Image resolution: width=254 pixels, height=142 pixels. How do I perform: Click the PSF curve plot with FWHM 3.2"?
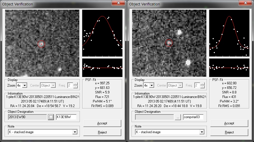[x=229, y=33]
